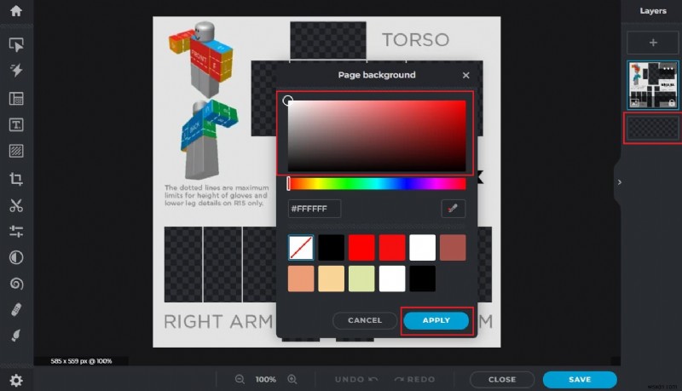Screen dimensions: 682x391
Task: Undo the last action
Action: [355, 379]
